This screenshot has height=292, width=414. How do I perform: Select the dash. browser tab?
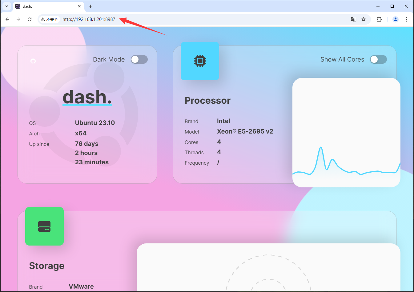pyautogui.click(x=49, y=6)
